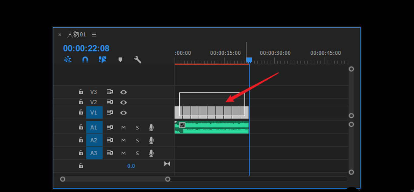Enable the magnet Snap in Timeline icon
This screenshot has height=192, width=414.
[85, 60]
